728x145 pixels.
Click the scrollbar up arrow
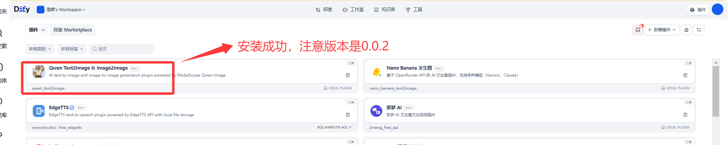click(716, 62)
